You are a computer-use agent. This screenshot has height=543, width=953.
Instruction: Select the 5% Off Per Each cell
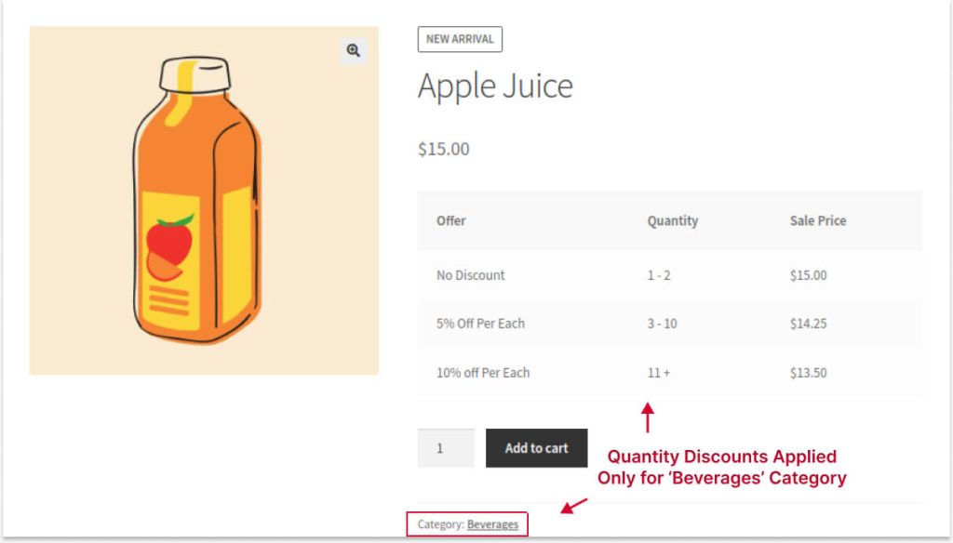(x=480, y=324)
